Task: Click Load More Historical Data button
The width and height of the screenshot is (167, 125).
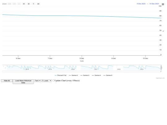Action: tap(23, 81)
